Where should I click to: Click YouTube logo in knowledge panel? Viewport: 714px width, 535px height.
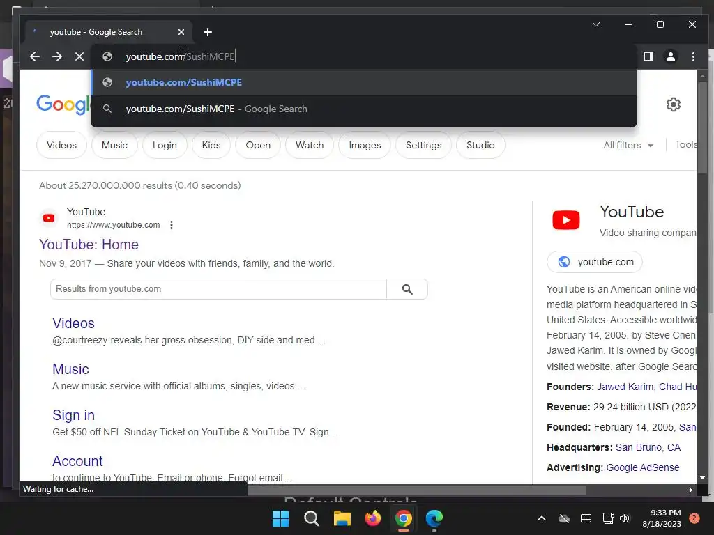coord(566,220)
